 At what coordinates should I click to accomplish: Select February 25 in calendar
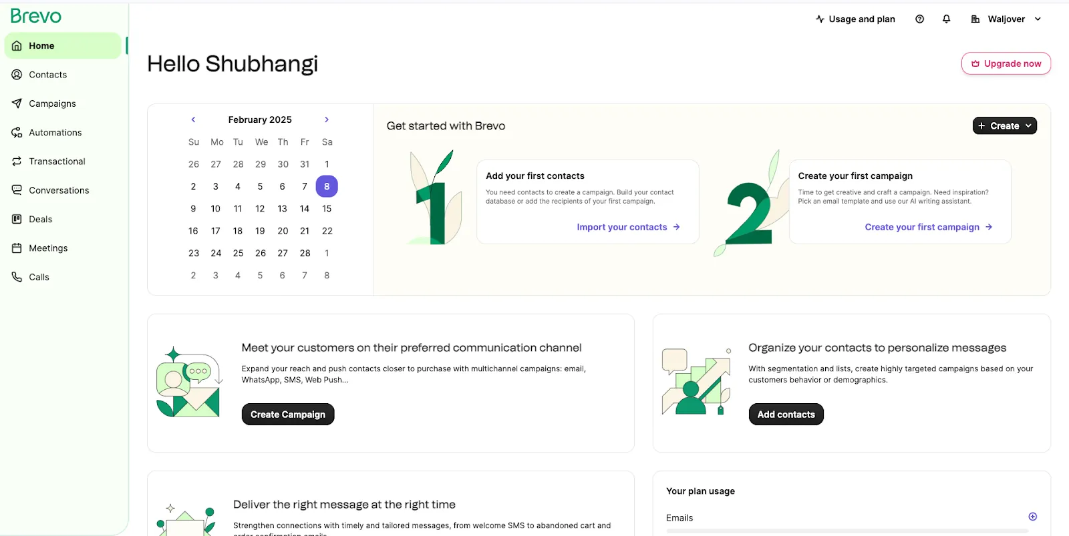(x=238, y=253)
